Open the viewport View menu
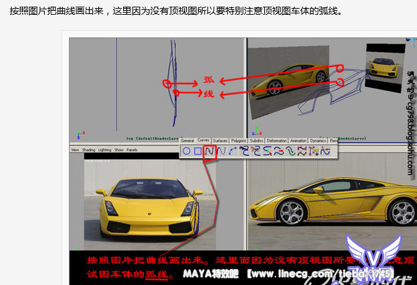Viewport: 417px width, 285px height. [75, 150]
